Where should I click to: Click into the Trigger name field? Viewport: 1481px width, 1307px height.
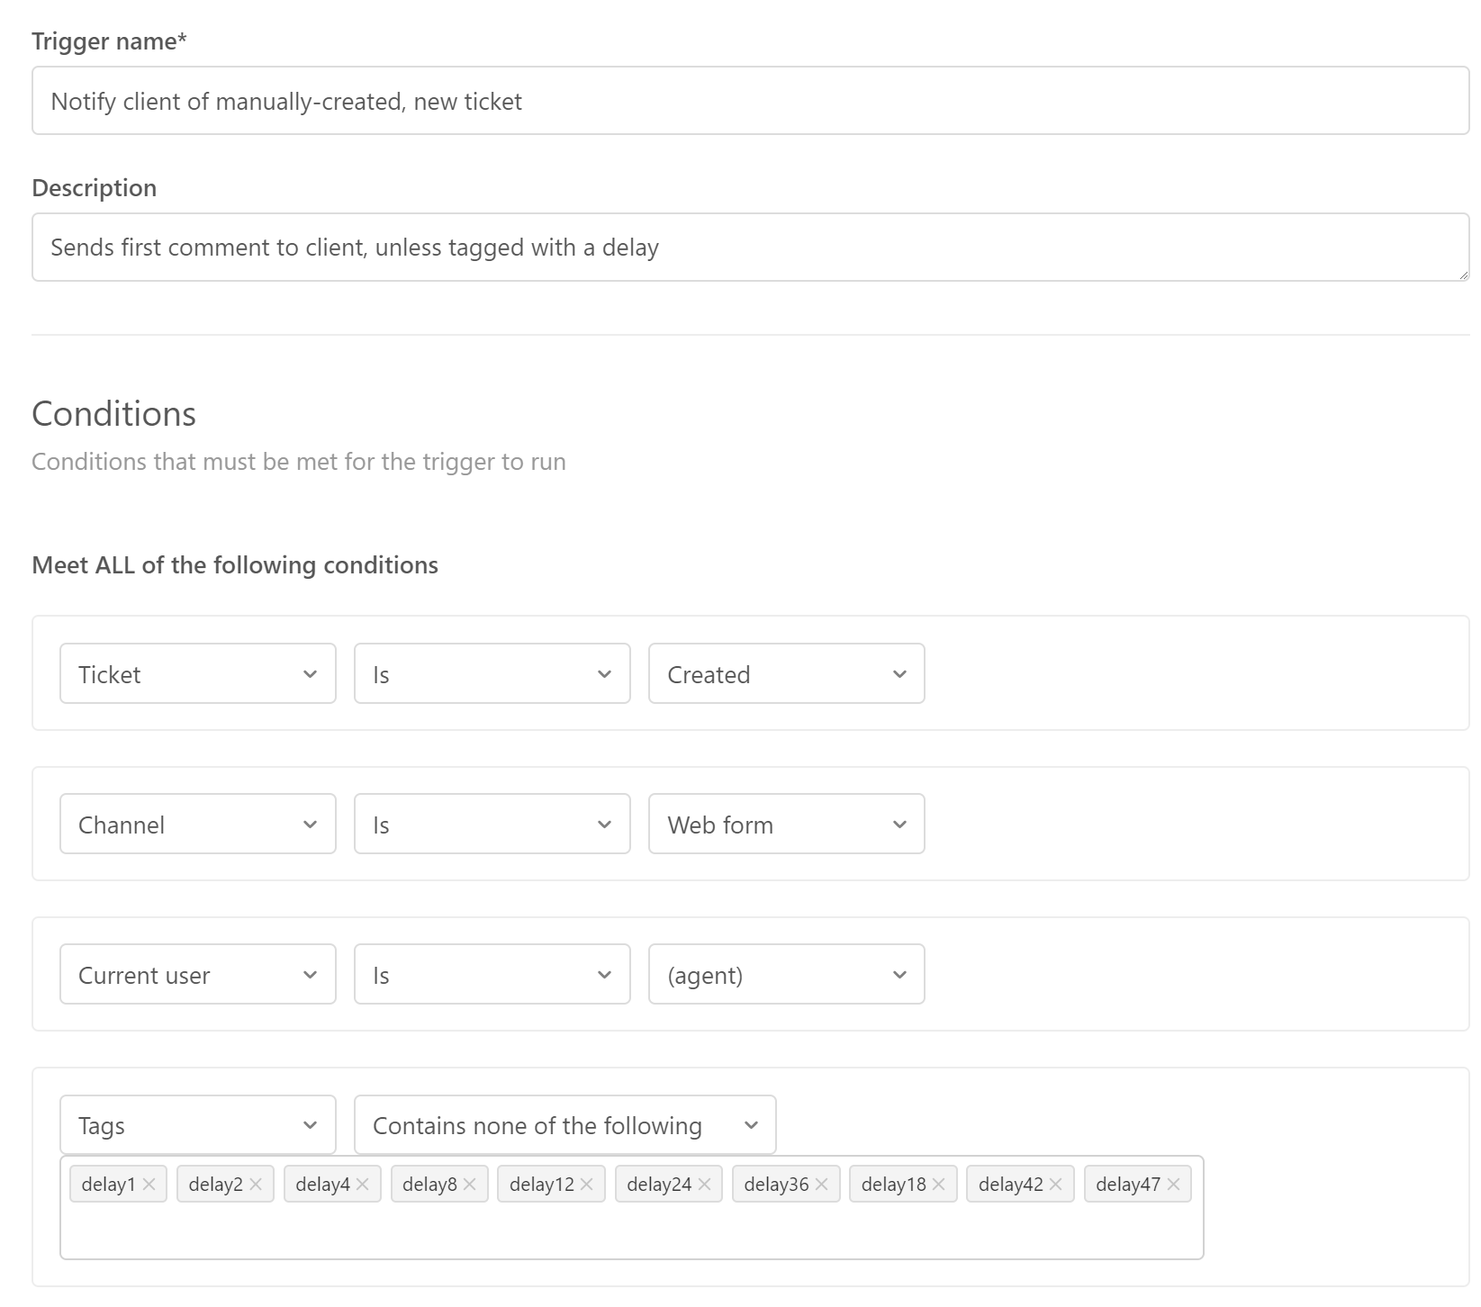[750, 101]
